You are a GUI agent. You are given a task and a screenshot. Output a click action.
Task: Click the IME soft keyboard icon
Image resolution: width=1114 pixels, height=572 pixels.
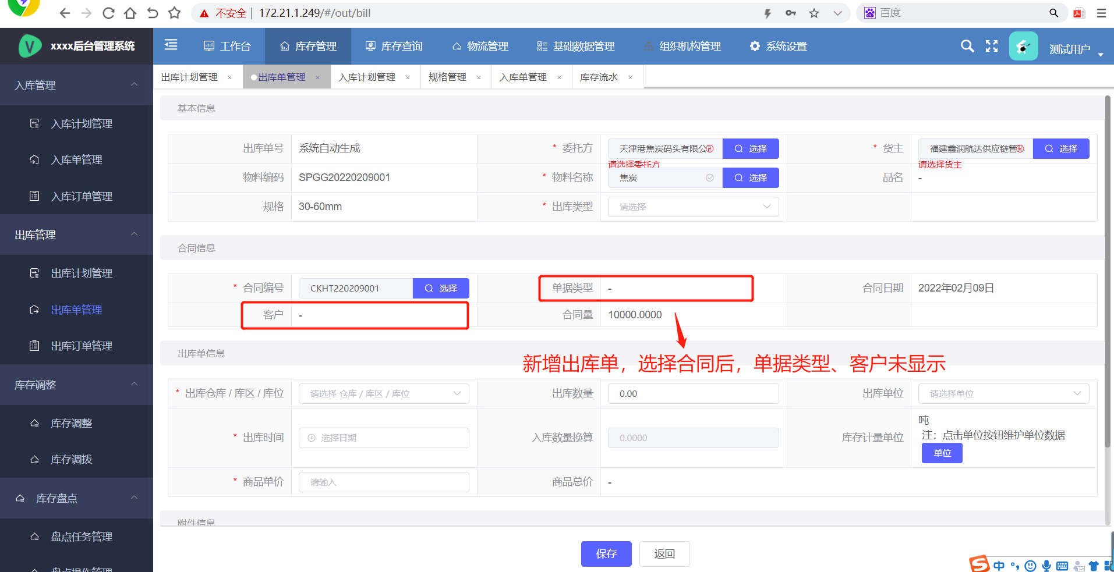click(x=1062, y=566)
